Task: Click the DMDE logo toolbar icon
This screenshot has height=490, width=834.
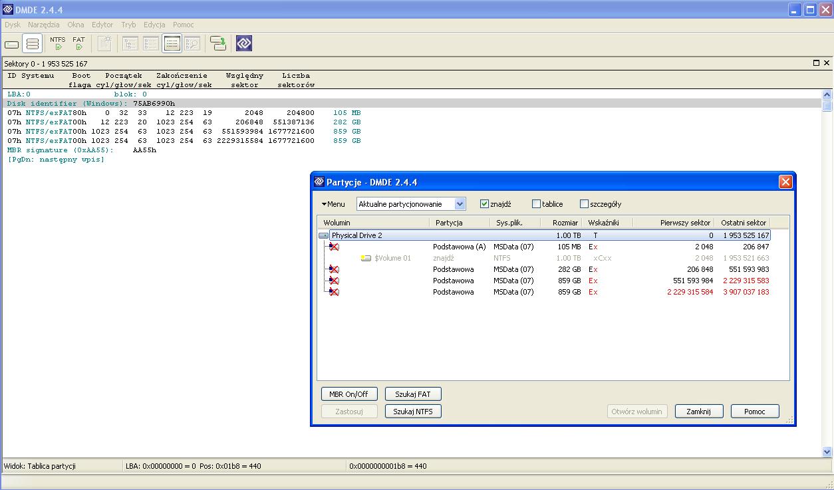Action: (x=243, y=44)
